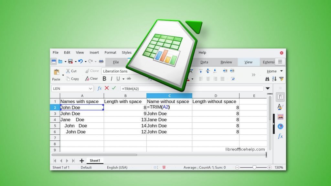Open sidebar Properties panel

pyautogui.click(x=280, y=97)
